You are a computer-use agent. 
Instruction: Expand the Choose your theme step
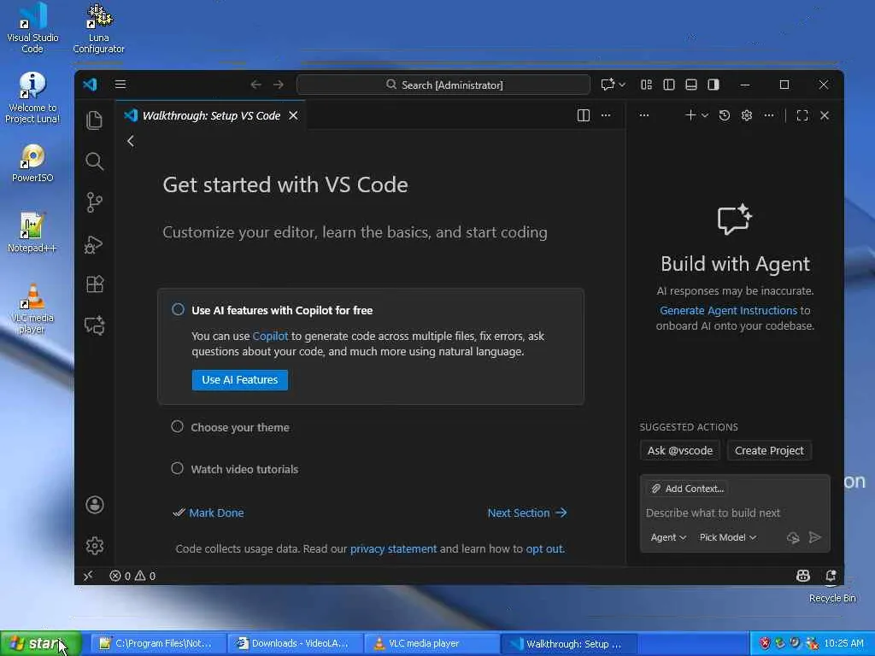coord(240,427)
